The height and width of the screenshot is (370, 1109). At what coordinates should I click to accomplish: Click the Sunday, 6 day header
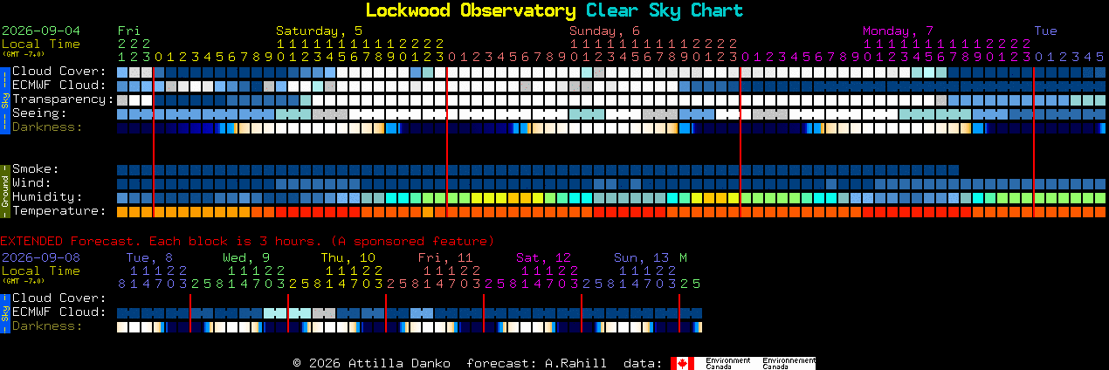click(605, 31)
